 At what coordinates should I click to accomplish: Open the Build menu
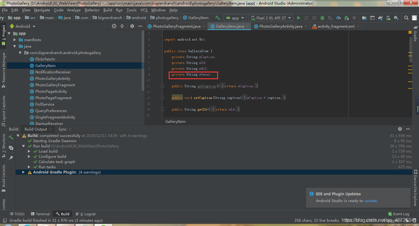pos(108,10)
